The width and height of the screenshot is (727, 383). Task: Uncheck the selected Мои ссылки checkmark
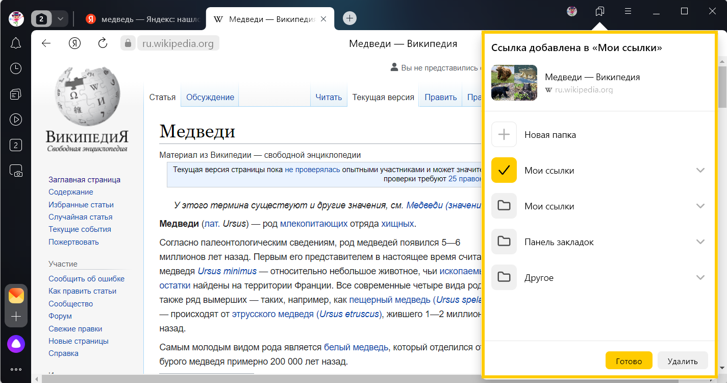504,171
